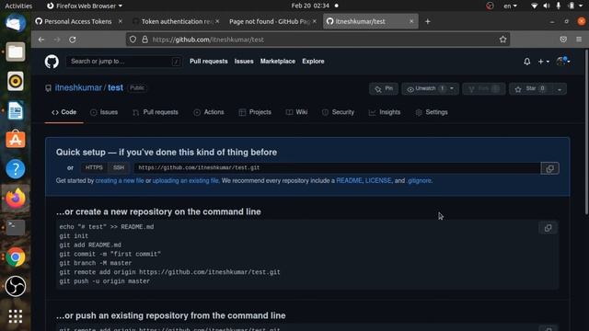Click Issues in the top header
This screenshot has width=589, height=331.
244,62
